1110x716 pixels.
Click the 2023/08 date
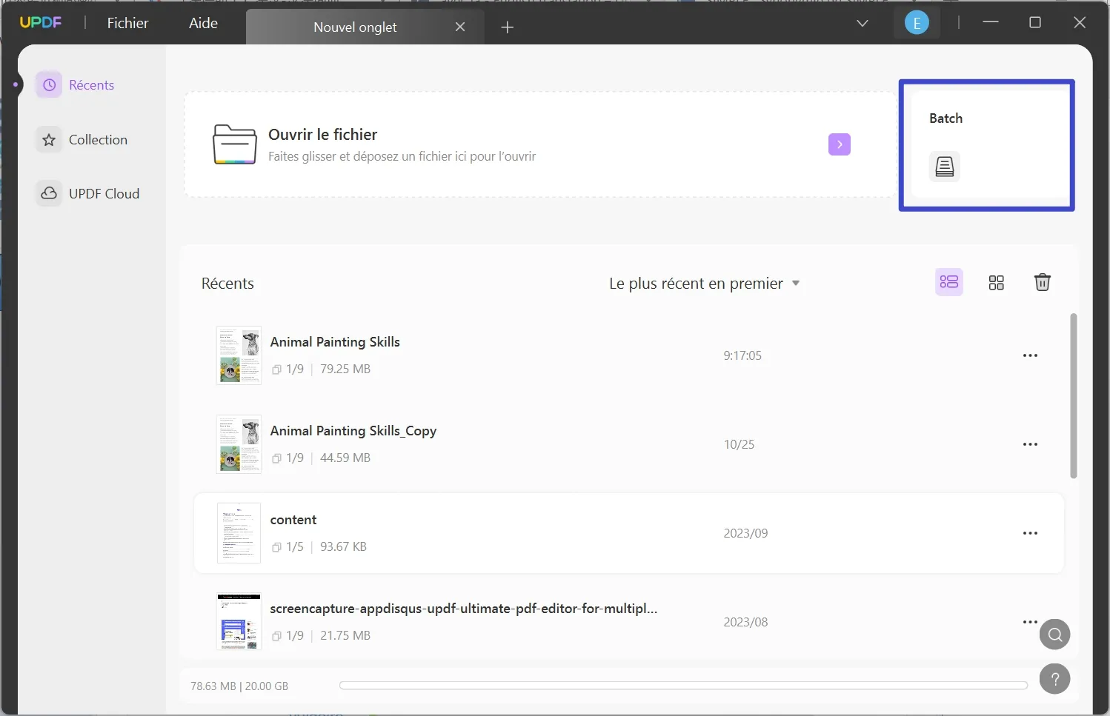click(745, 622)
